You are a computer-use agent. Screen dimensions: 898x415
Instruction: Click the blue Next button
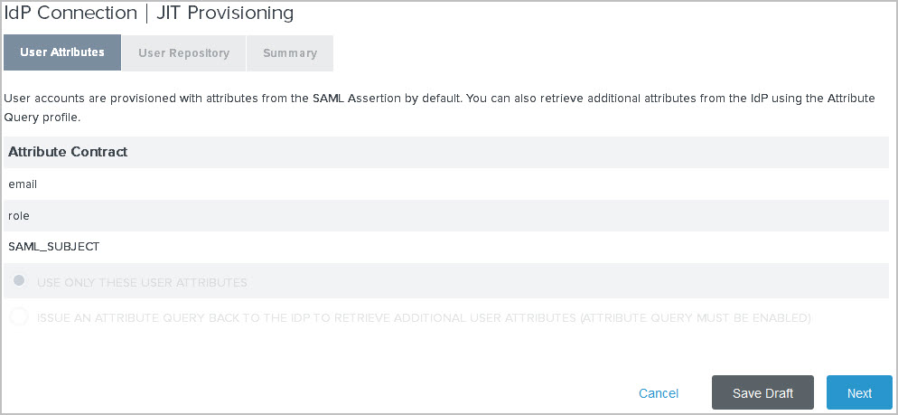[x=859, y=393]
